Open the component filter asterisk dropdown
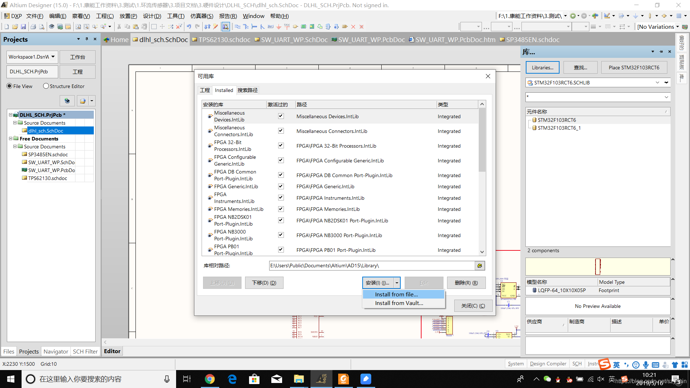690x388 pixels. (666, 97)
